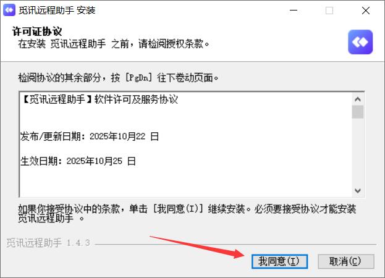Click the 觅讯远程助手 1.4.3 version label

(48, 243)
